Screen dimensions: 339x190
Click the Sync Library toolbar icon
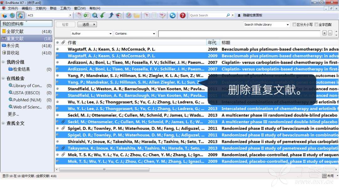click(x=173, y=15)
